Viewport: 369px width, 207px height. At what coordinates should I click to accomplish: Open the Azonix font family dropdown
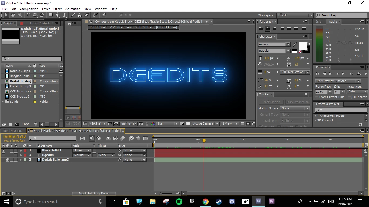pos(288,44)
